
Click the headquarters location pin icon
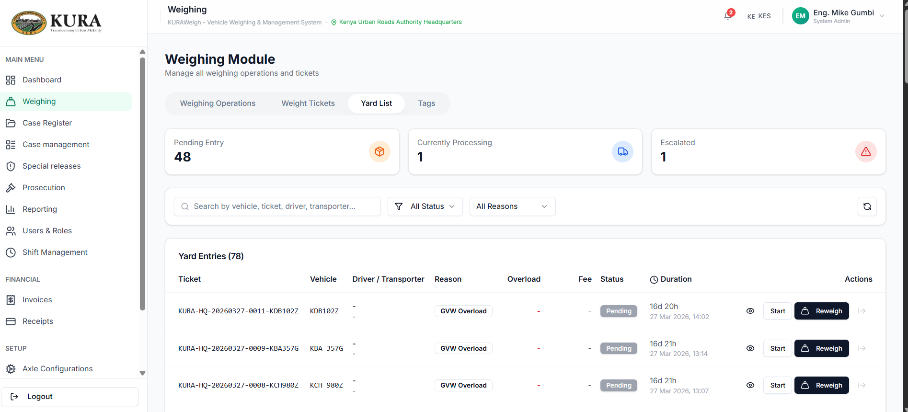(334, 23)
